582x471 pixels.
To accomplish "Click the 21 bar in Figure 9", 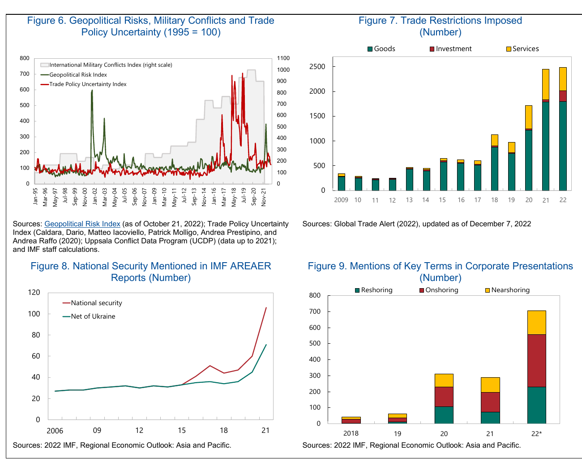I will [x=490, y=400].
